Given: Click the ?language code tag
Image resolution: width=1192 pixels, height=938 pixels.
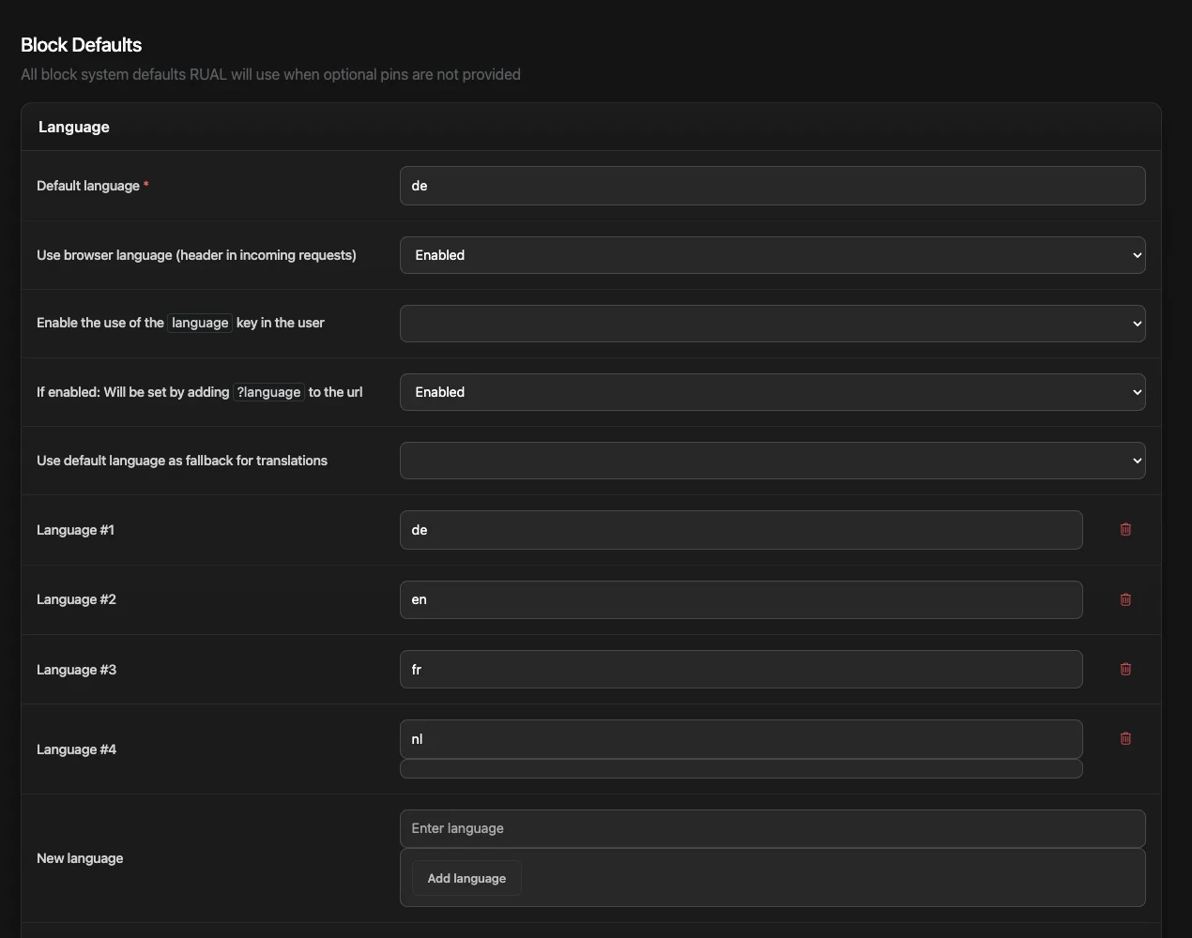Looking at the screenshot, I should point(269,392).
